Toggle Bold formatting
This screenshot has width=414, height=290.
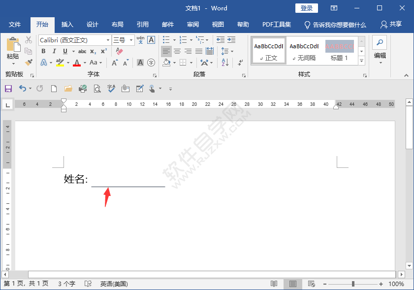(x=43, y=51)
